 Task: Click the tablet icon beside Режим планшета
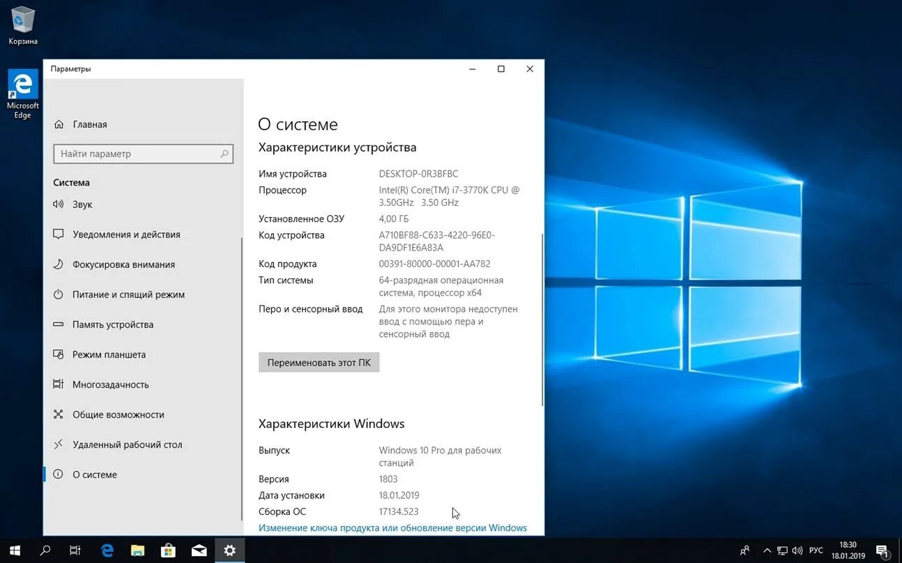click(59, 354)
